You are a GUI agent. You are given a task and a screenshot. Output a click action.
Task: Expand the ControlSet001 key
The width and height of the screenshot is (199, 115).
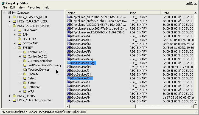(x=20, y=52)
